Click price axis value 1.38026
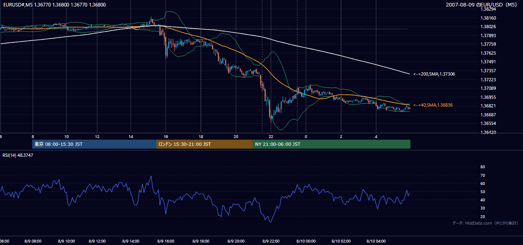523x245 pixels. pyautogui.click(x=488, y=27)
